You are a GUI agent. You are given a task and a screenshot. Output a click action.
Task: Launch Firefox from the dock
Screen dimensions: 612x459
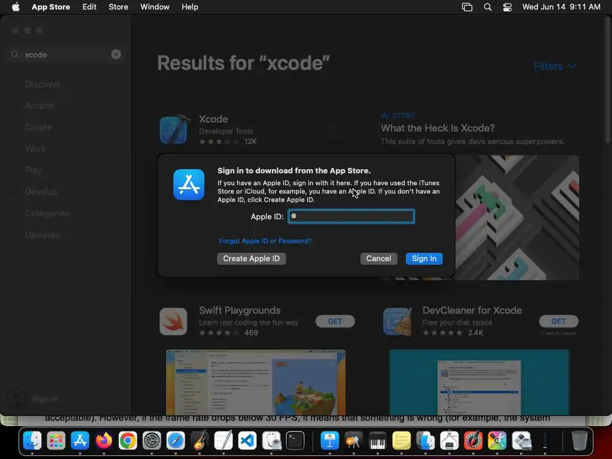(x=104, y=441)
